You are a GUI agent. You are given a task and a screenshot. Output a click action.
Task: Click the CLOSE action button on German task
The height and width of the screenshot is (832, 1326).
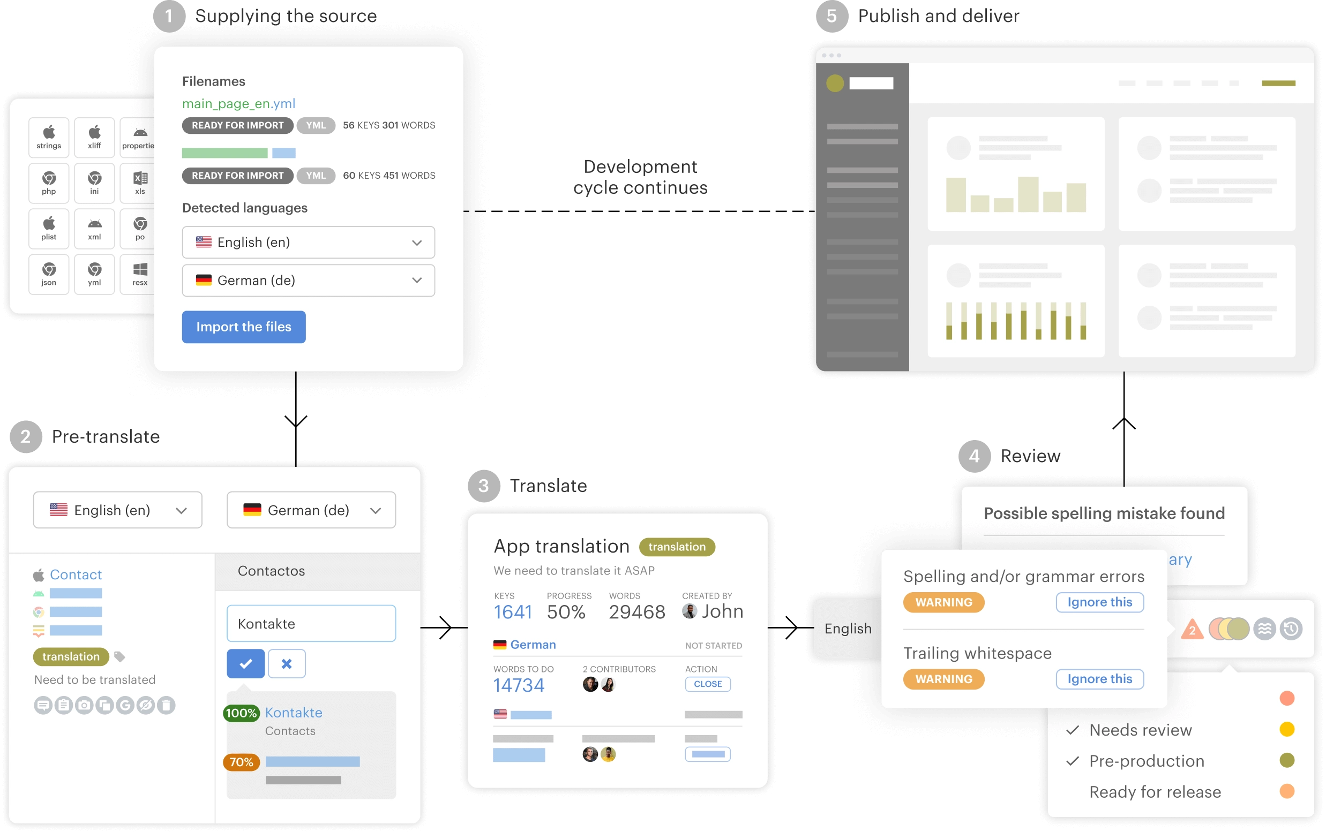point(708,683)
